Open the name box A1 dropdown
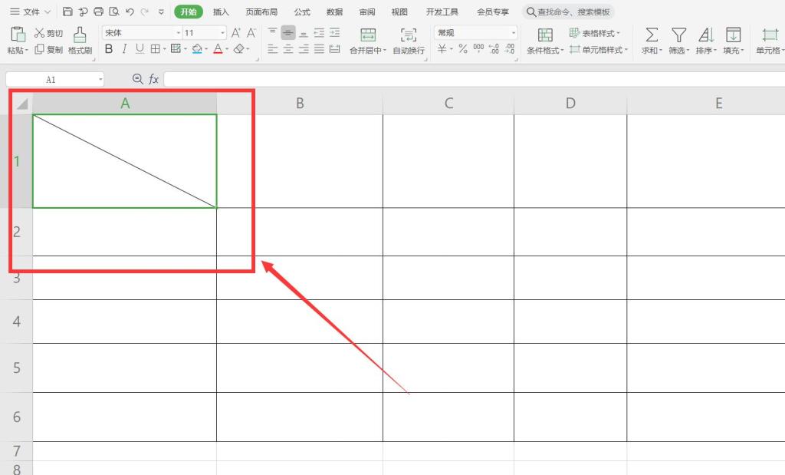The width and height of the screenshot is (785, 475). 100,80
